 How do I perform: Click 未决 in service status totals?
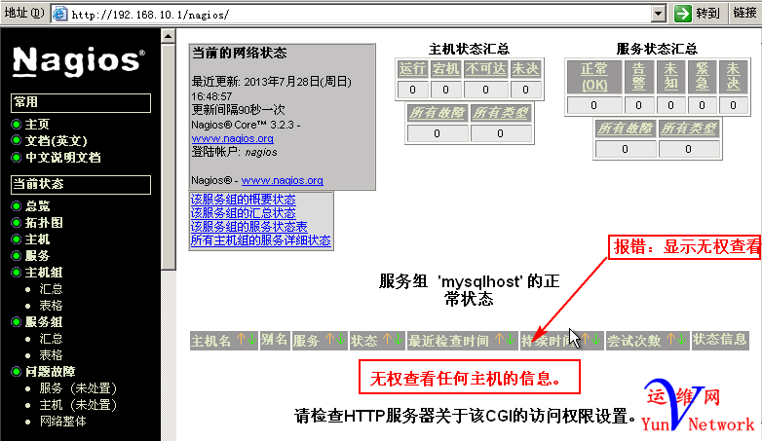click(733, 77)
